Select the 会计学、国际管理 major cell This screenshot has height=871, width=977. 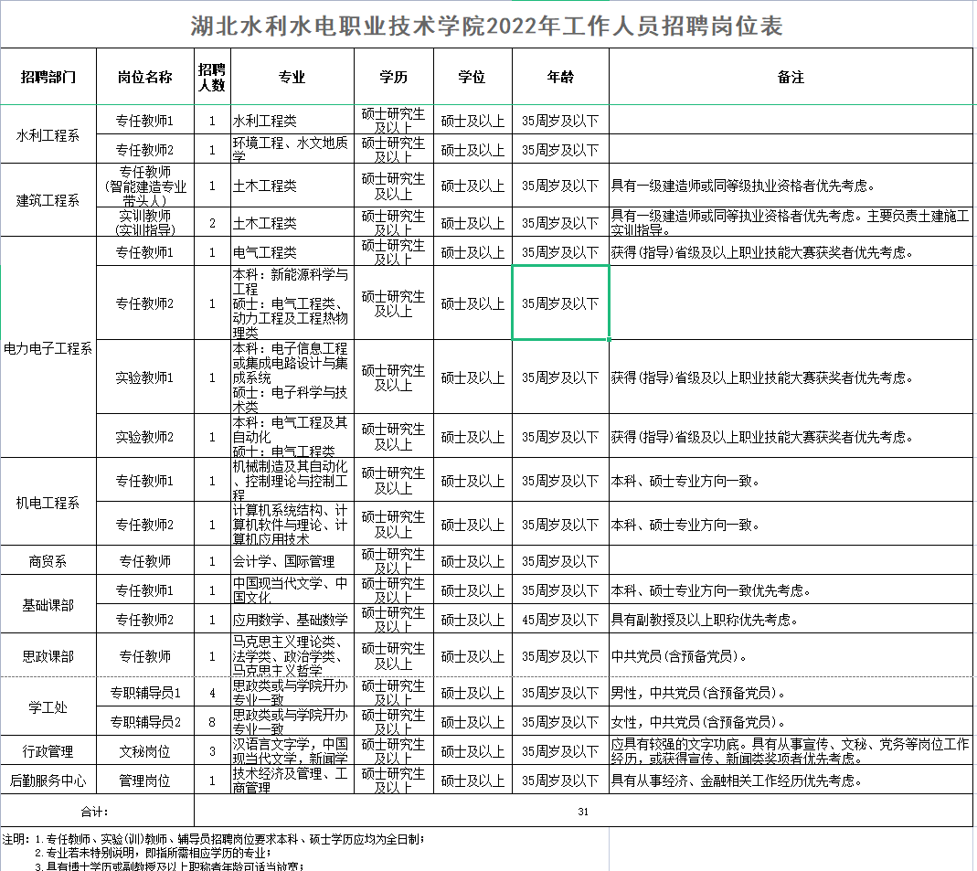[x=292, y=561]
